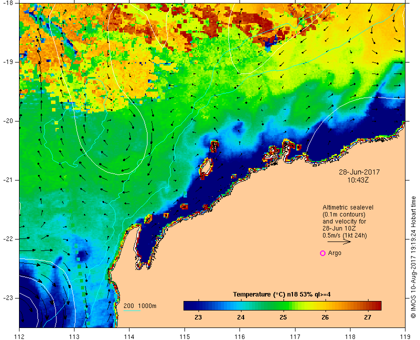420x340 pixels.
Task: Click the 'Temperature (°C) n18 53% ql>=4' title
Action: click(282, 294)
